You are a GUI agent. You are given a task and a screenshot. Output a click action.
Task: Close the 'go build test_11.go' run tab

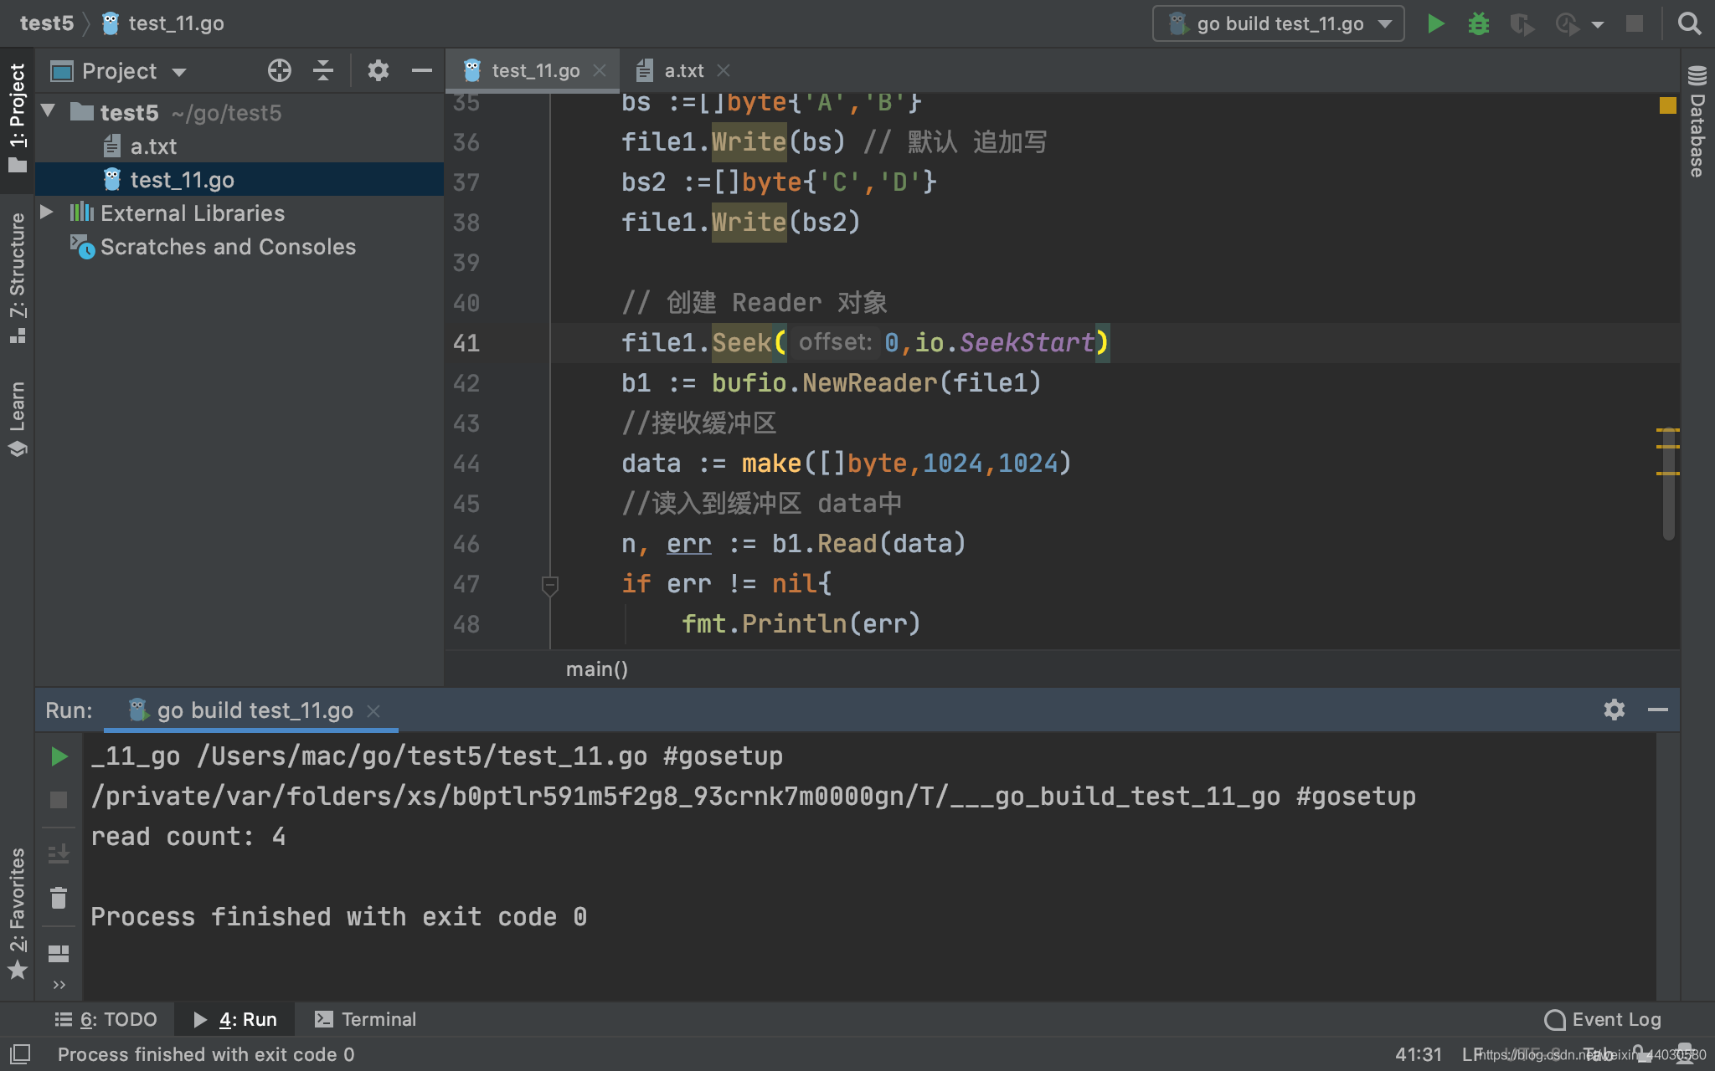(x=373, y=711)
